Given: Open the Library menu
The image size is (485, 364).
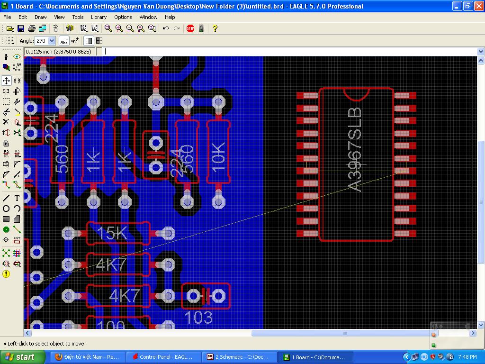Looking at the screenshot, I should (x=99, y=17).
